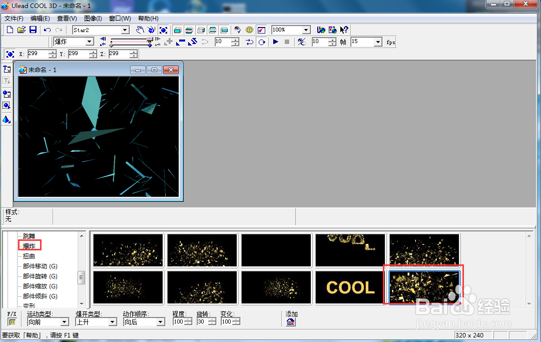Click the add effect house icon

pos(290,322)
